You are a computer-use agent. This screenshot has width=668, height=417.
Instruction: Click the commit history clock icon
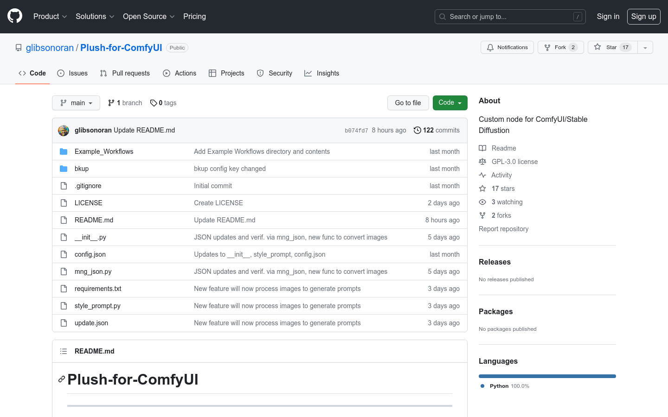click(417, 130)
